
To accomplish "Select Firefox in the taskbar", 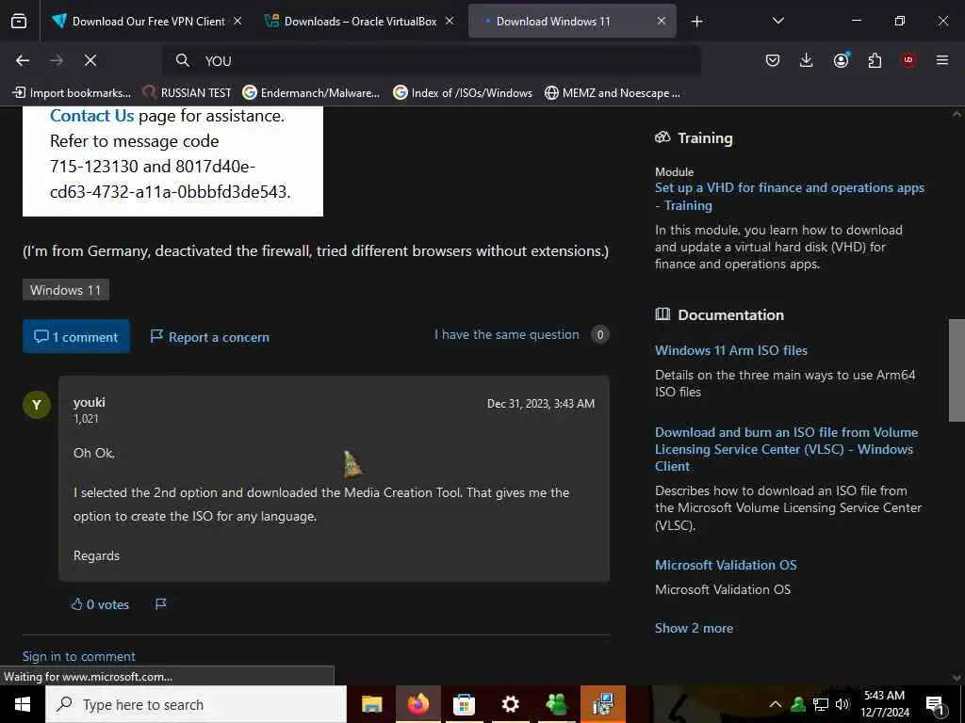I will tap(417, 704).
